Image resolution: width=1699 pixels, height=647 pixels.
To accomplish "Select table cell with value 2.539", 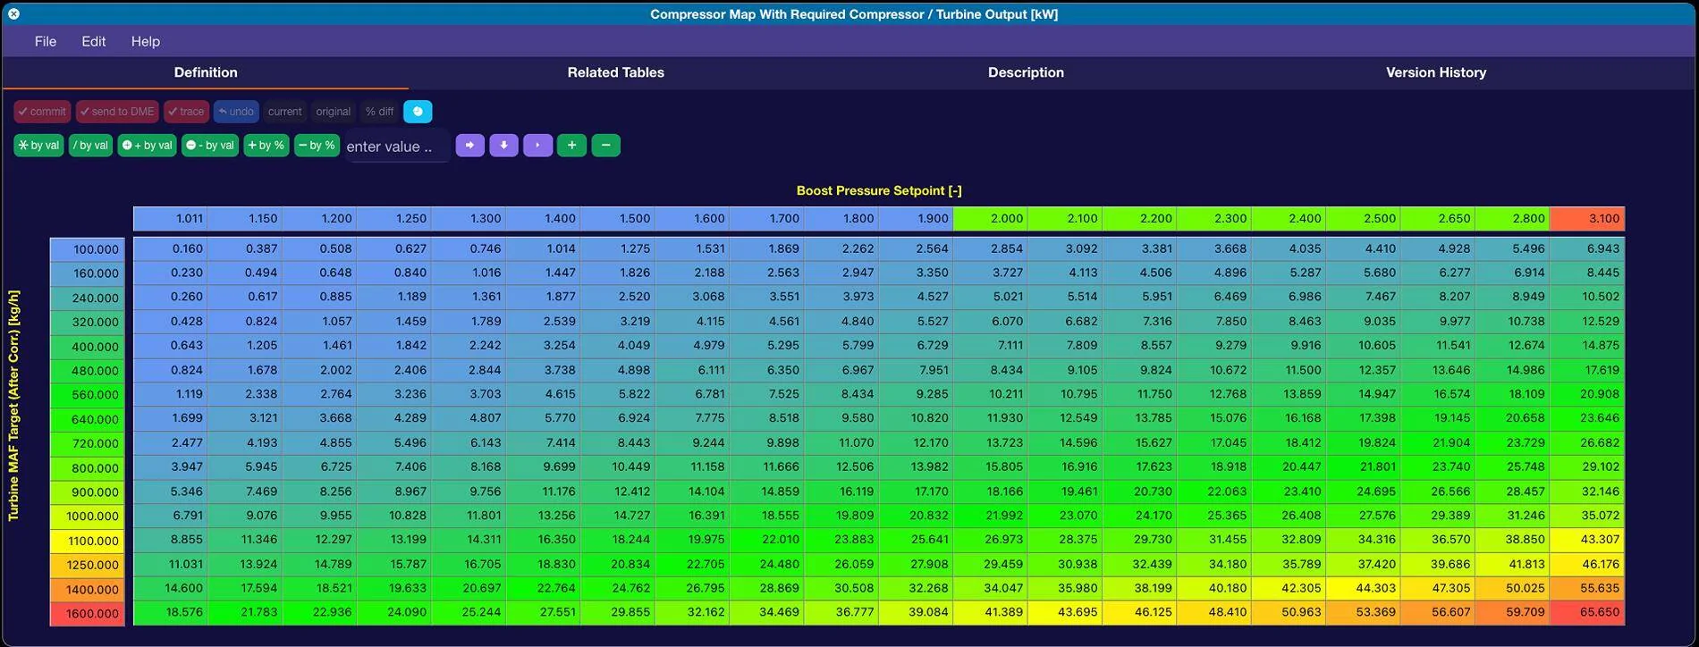I will point(543,321).
